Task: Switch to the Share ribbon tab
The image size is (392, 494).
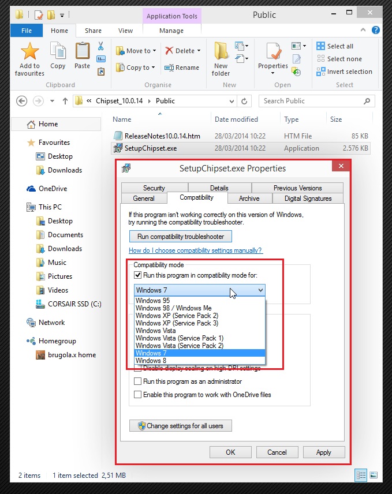Action: pos(93,31)
